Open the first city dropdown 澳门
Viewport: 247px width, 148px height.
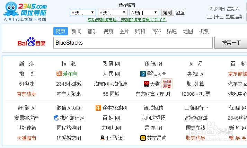(83, 12)
